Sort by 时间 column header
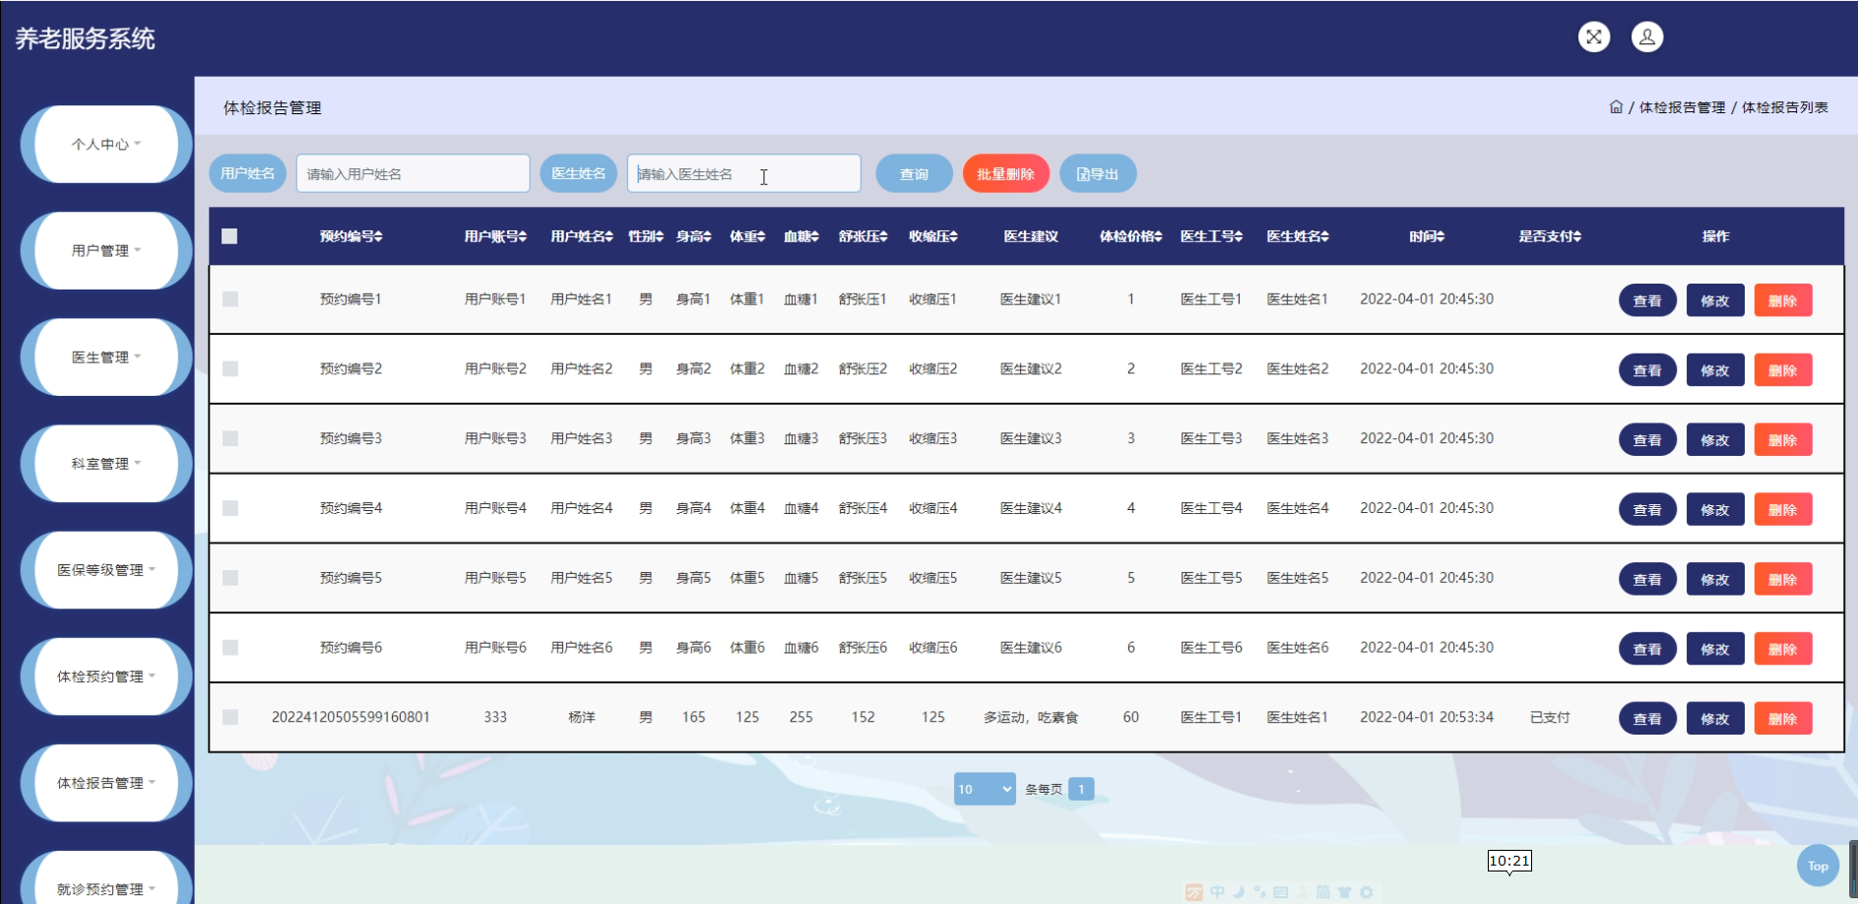1858x904 pixels. [1427, 236]
